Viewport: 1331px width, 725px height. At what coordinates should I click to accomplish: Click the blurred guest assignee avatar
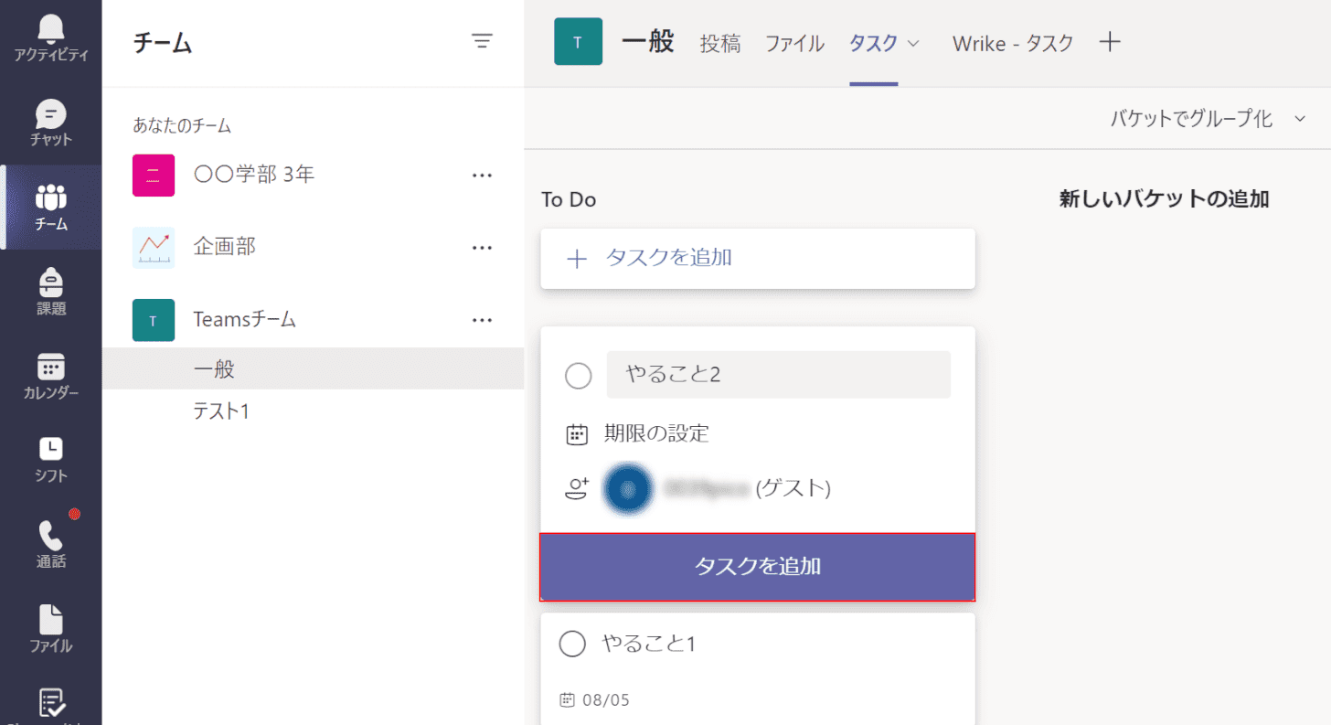coord(627,489)
